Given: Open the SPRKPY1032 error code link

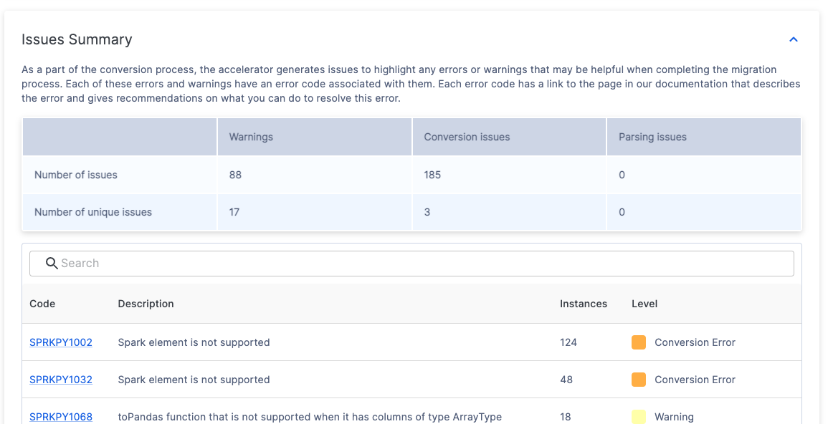Looking at the screenshot, I should [x=61, y=380].
